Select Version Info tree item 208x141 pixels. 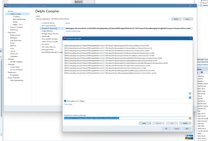(14, 54)
